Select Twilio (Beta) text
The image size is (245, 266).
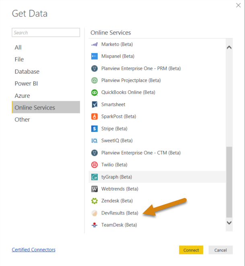(114, 165)
